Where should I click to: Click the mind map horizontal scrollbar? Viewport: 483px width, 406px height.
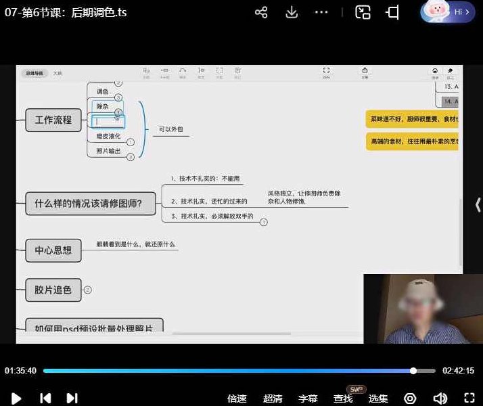pos(231,334)
